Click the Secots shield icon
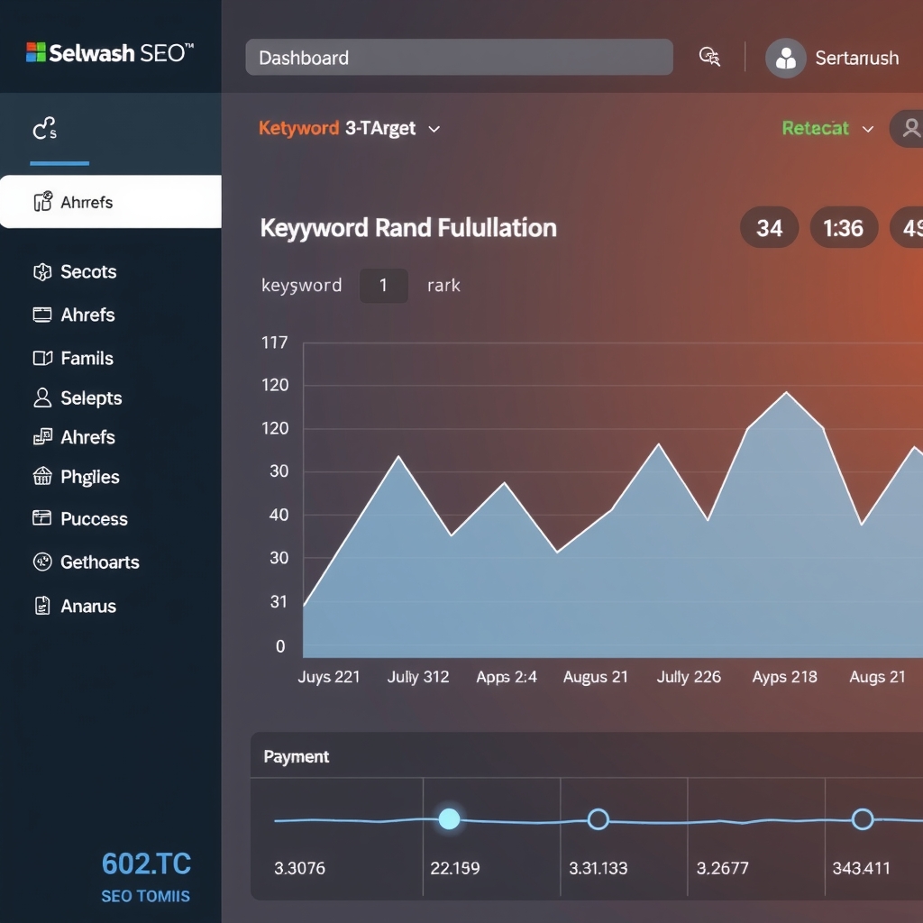Viewport: 923px width, 923px height. tap(42, 272)
